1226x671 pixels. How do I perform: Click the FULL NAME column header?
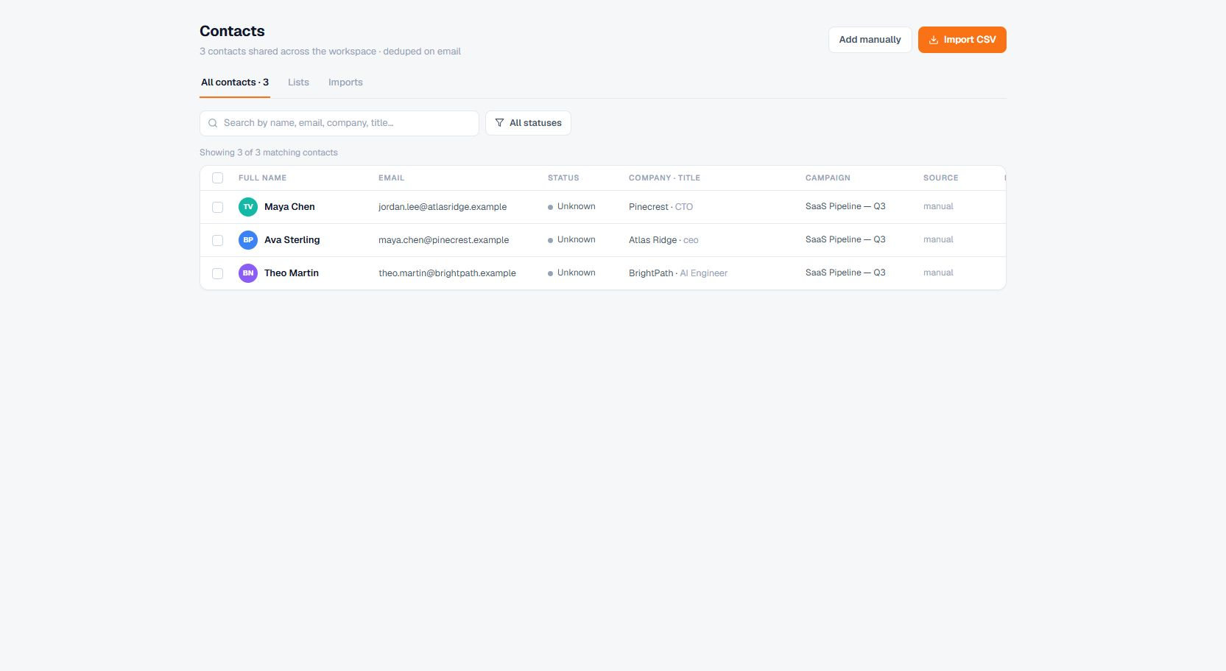click(x=262, y=178)
